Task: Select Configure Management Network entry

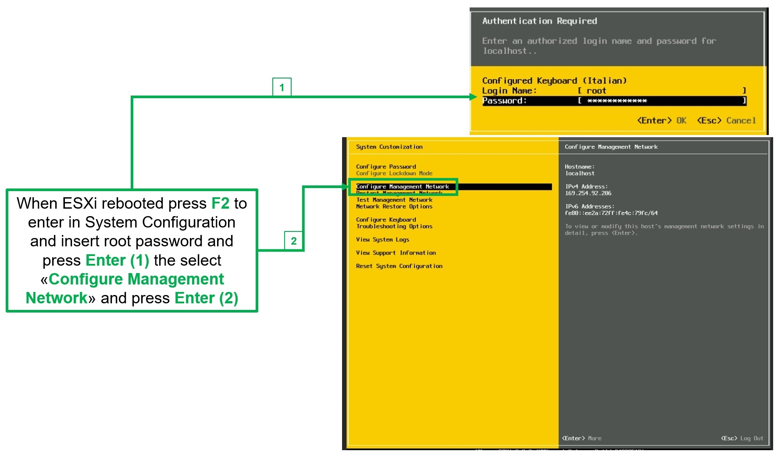Action: point(454,187)
